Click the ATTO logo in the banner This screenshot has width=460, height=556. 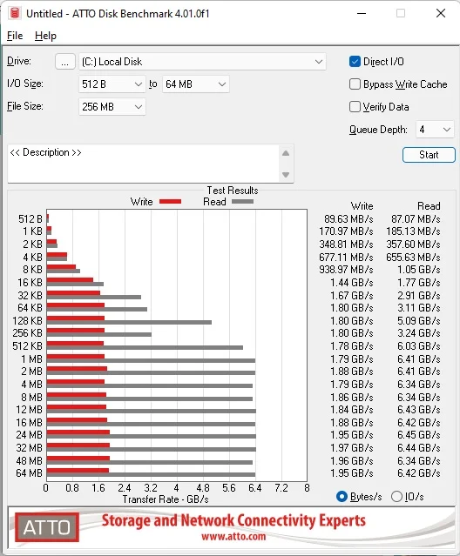pos(47,527)
